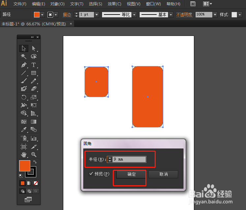246x210 pixels.
Task: Select the Mesh tool
Action: click(24, 122)
